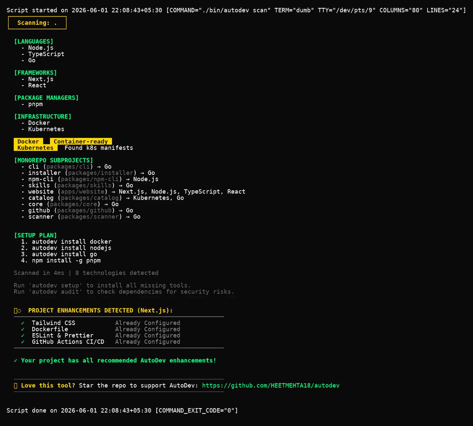Screen dimensions: 473x426
Task: Click the 'autodev audit' hint line
Action: [x=124, y=292]
